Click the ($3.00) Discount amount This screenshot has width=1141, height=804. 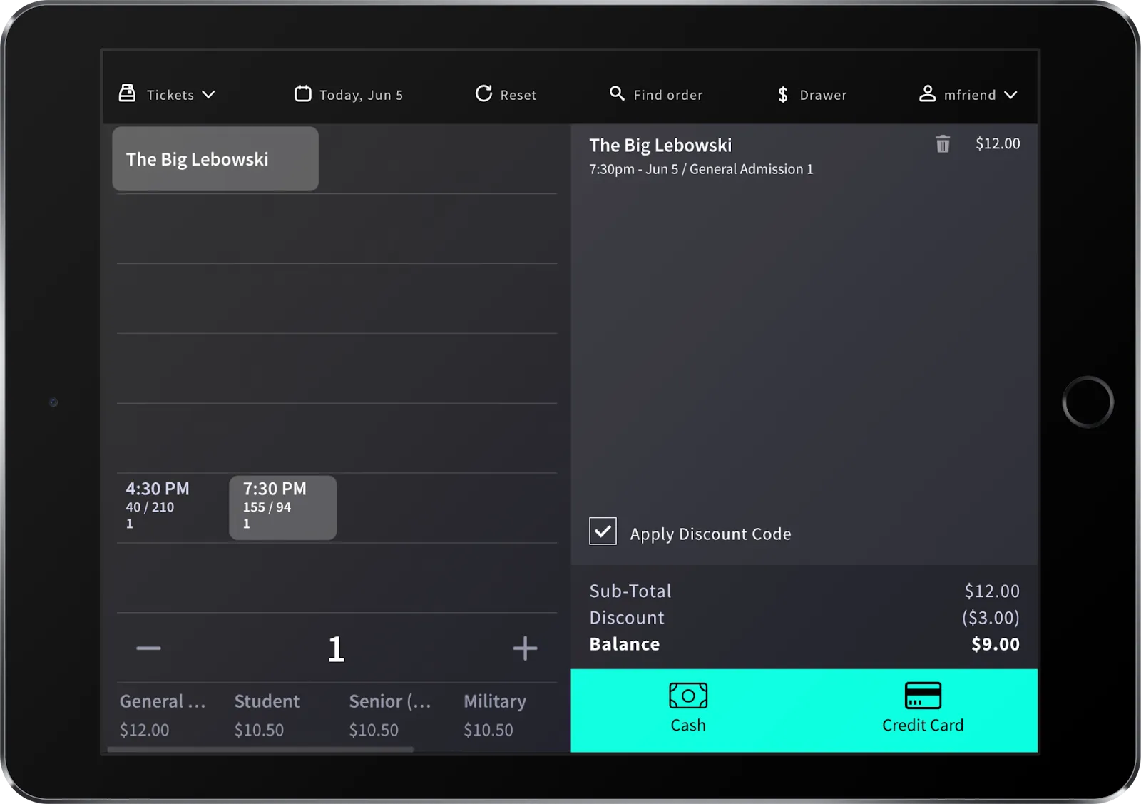(991, 617)
